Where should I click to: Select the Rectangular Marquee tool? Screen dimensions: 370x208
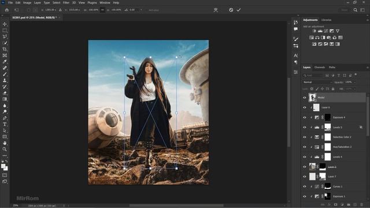coord(5,31)
